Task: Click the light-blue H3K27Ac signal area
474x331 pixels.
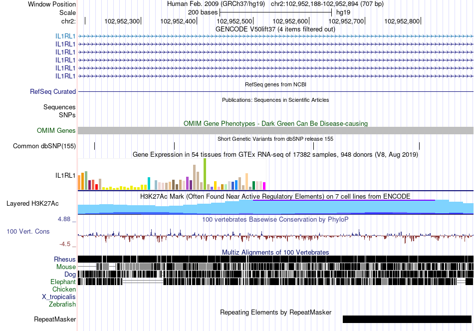Action: point(276,207)
